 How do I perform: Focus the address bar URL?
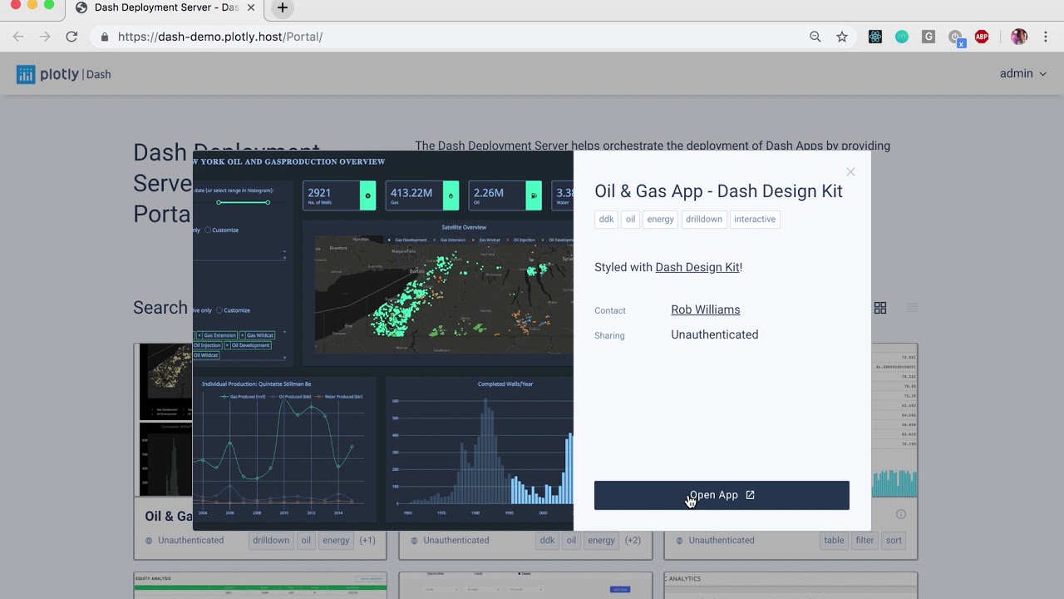click(x=220, y=37)
